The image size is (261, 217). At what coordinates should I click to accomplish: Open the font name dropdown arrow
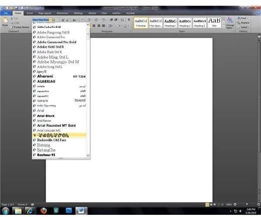(x=50, y=20)
